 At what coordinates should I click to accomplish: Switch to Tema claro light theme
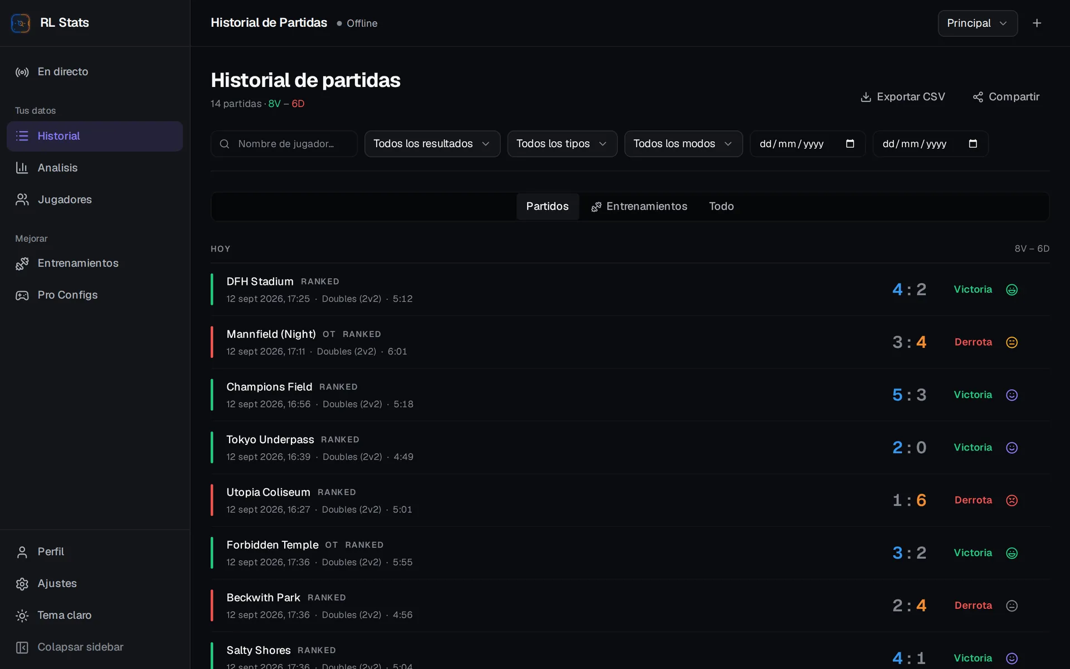tap(95, 615)
